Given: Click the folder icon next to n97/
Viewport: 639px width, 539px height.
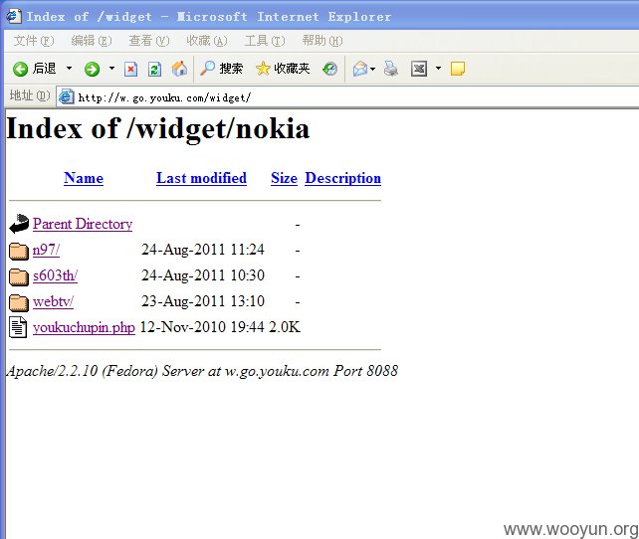Looking at the screenshot, I should point(19,251).
